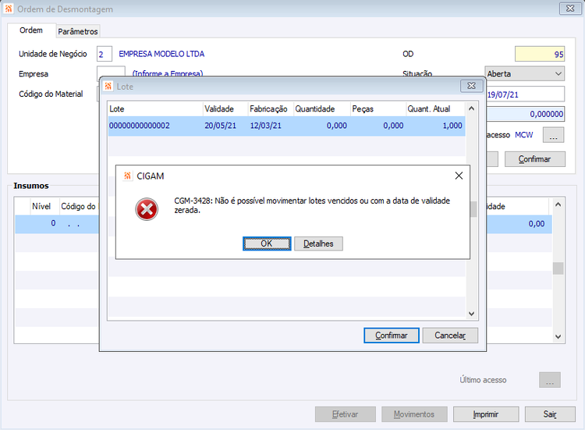The height and width of the screenshot is (430, 585).
Task: Close the Lote window
Action: [472, 86]
